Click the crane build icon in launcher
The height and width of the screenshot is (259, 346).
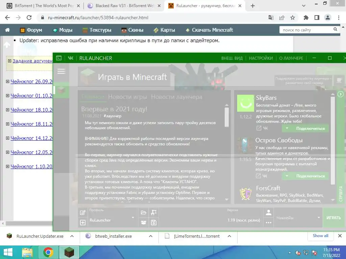pos(154,212)
